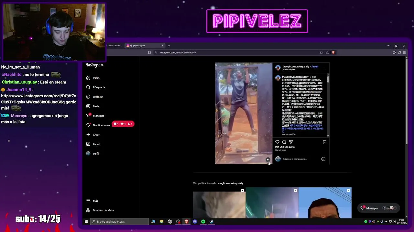Open File Explorer from the taskbar
414x232 pixels.
(161, 222)
